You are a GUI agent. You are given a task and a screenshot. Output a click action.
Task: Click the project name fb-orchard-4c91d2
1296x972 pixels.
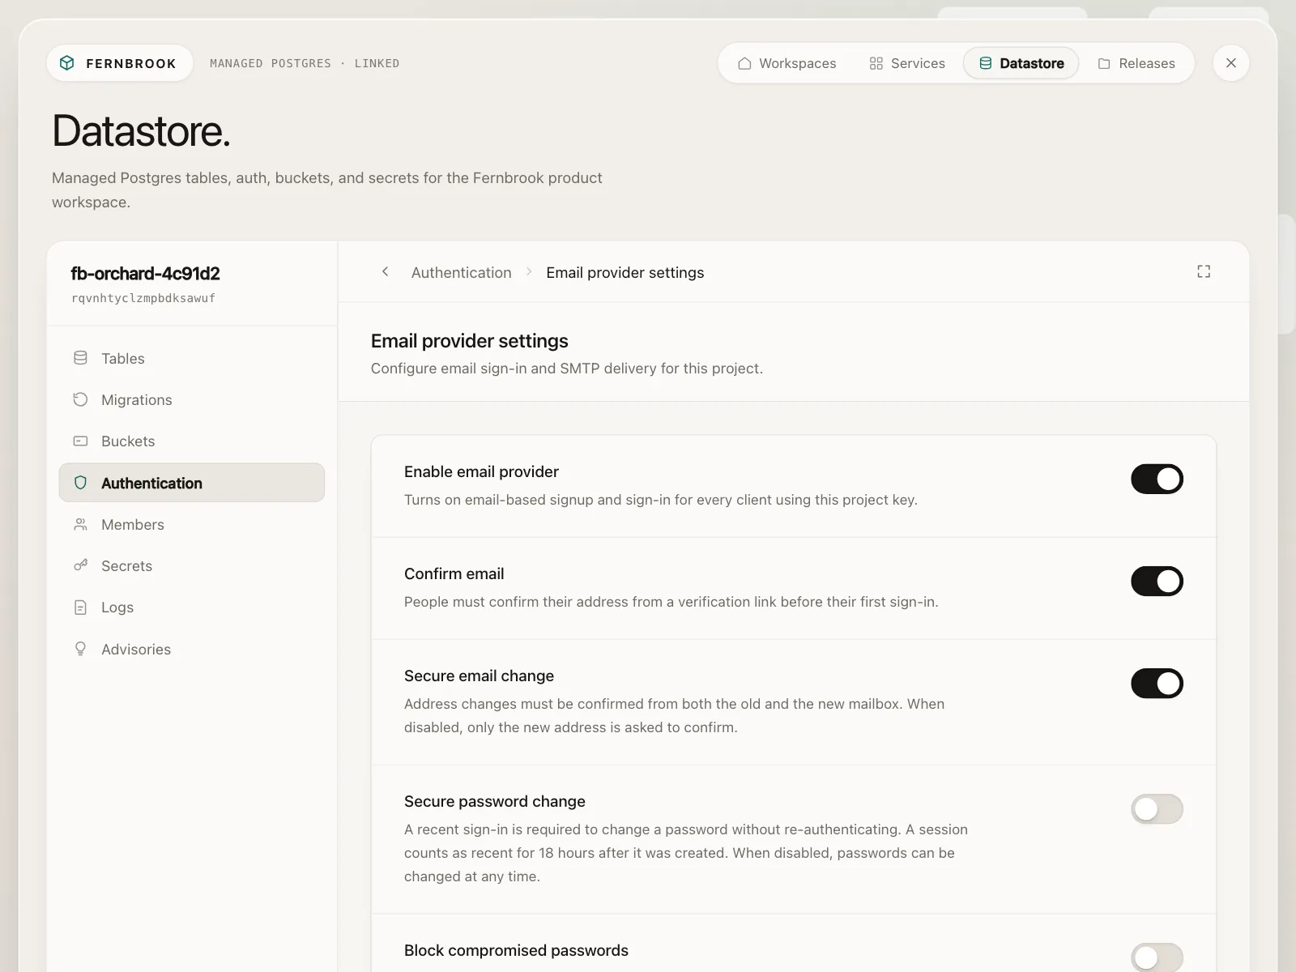[146, 274]
